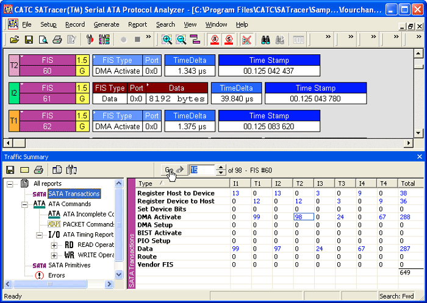
Task: Show more toolbar buttons chevron after stop icon
Action: (x=148, y=37)
